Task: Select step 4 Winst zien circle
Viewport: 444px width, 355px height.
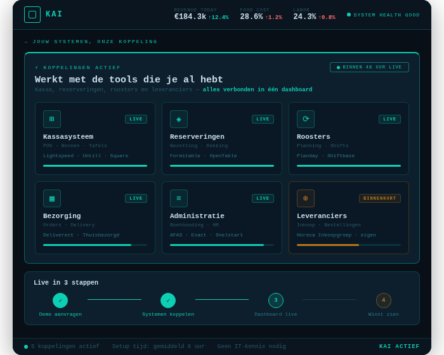Action: pos(384,300)
